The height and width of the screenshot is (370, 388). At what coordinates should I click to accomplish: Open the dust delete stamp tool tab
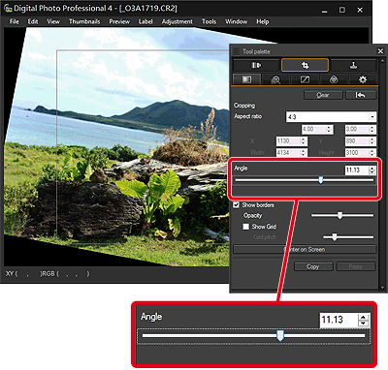[x=354, y=65]
